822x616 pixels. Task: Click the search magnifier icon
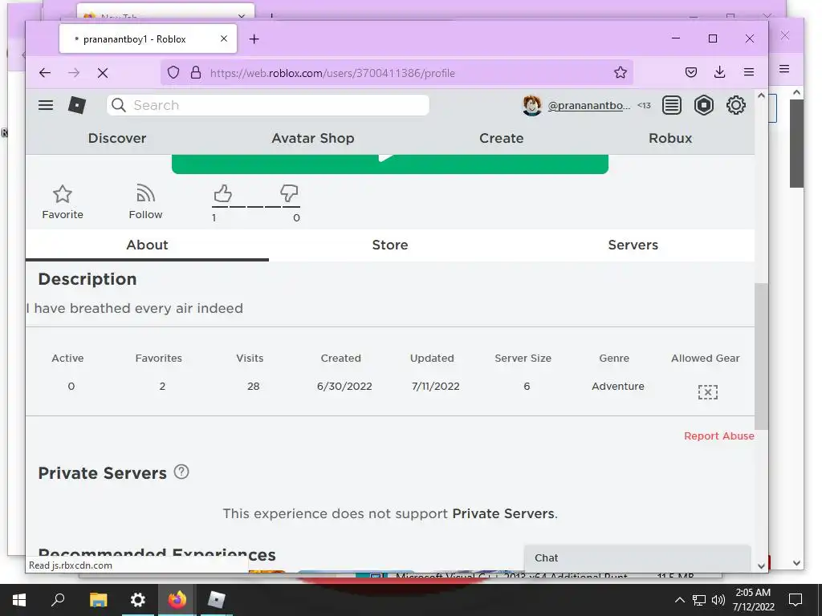(x=119, y=105)
